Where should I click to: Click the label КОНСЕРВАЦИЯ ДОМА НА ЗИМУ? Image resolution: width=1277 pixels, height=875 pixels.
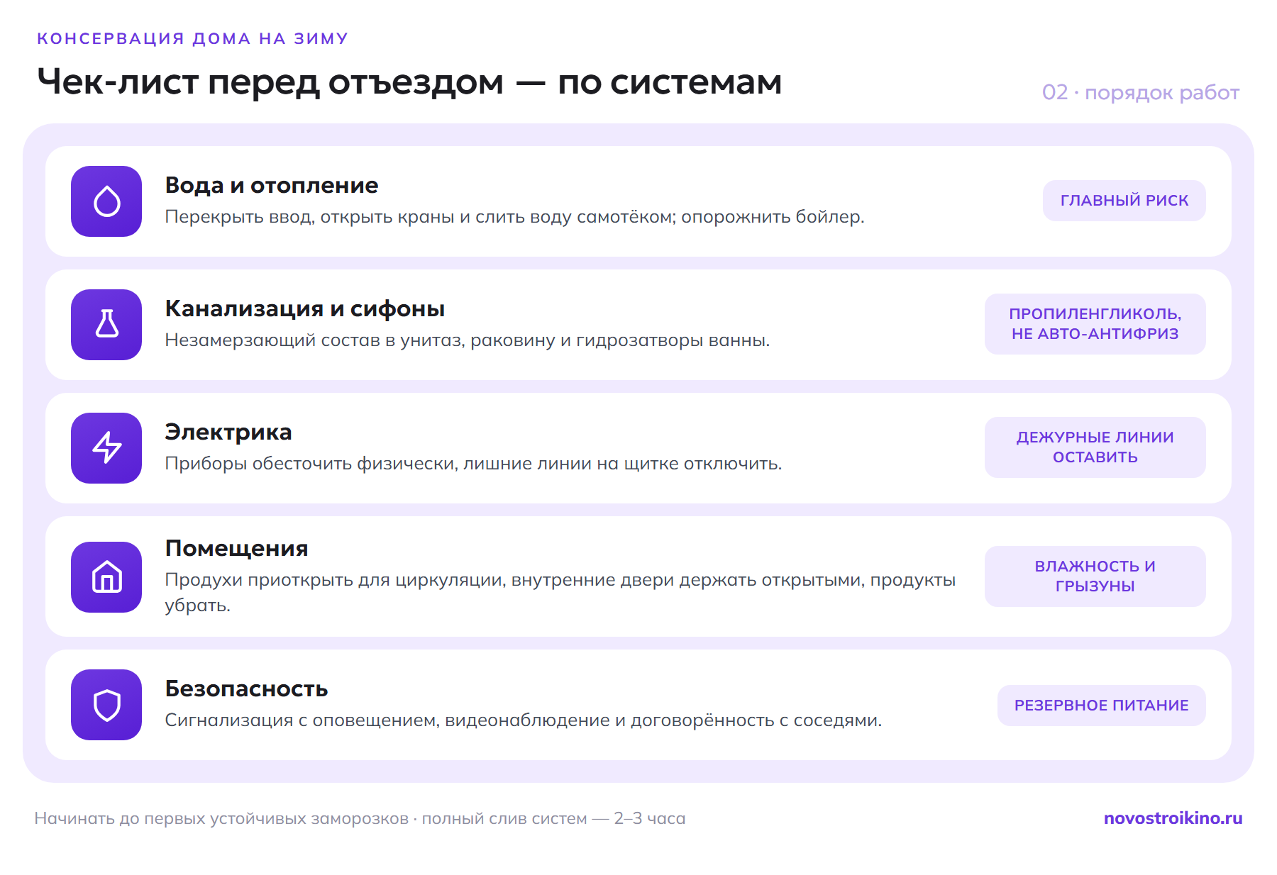[192, 38]
